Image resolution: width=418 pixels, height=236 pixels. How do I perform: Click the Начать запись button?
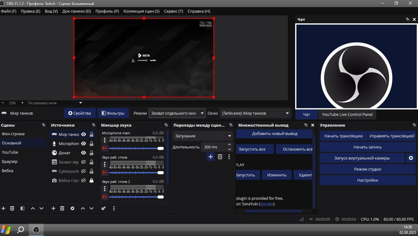pos(367,147)
